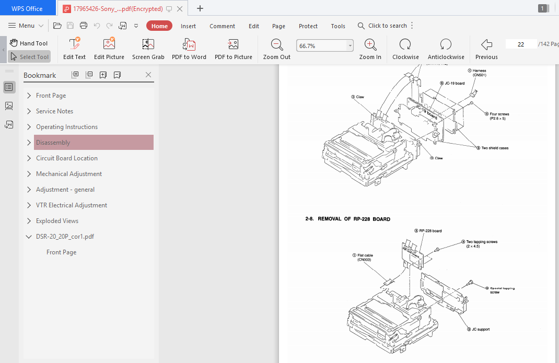559x363 pixels.
Task: Expand the Mechanical Adjustment bookmark
Action: 29,174
